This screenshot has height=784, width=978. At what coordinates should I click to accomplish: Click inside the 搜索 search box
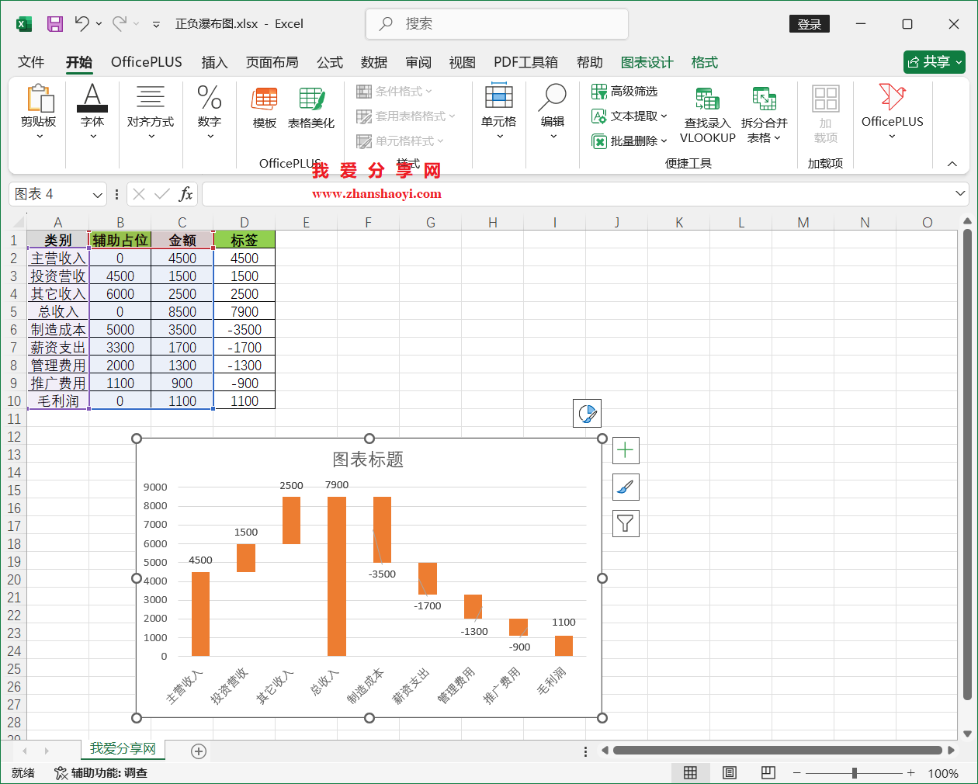coord(497,24)
